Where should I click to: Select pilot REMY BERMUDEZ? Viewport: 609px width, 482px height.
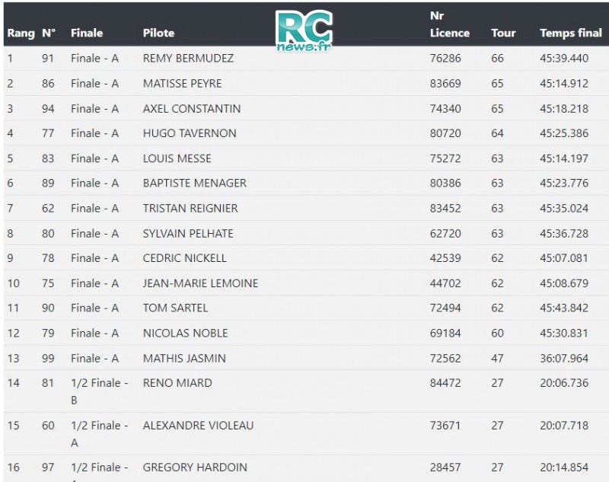(x=188, y=59)
